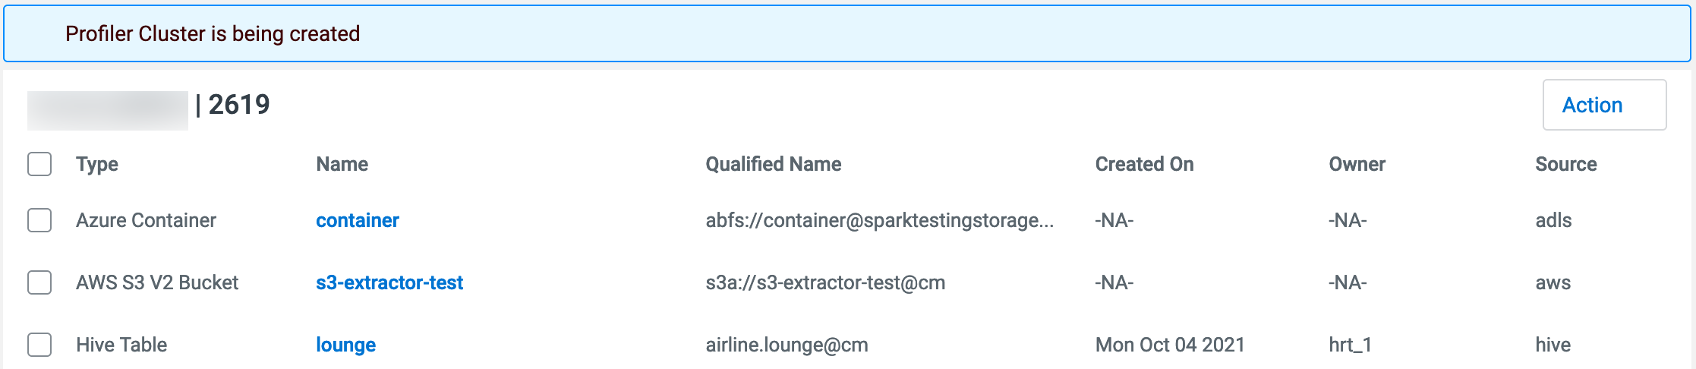The image size is (1696, 369).
Task: Enable the Hive Table row checkbox
Action: [39, 345]
